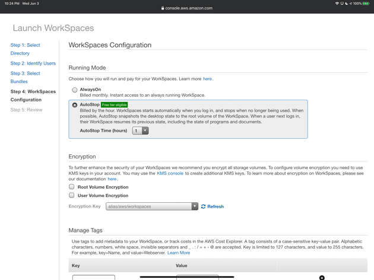
Task: Select Step 5: Review
Action: pyautogui.click(x=26, y=110)
